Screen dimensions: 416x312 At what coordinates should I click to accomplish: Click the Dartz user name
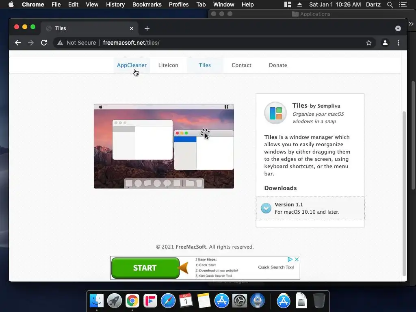373,4
